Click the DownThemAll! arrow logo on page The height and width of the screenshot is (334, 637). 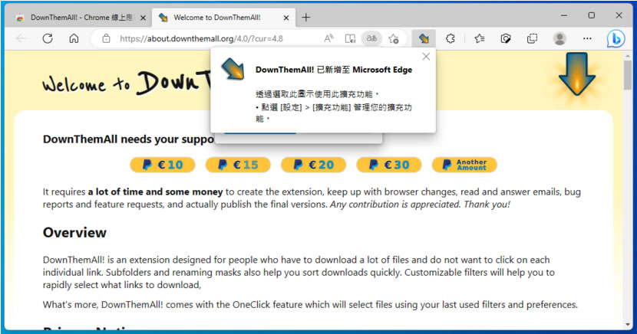click(x=577, y=75)
